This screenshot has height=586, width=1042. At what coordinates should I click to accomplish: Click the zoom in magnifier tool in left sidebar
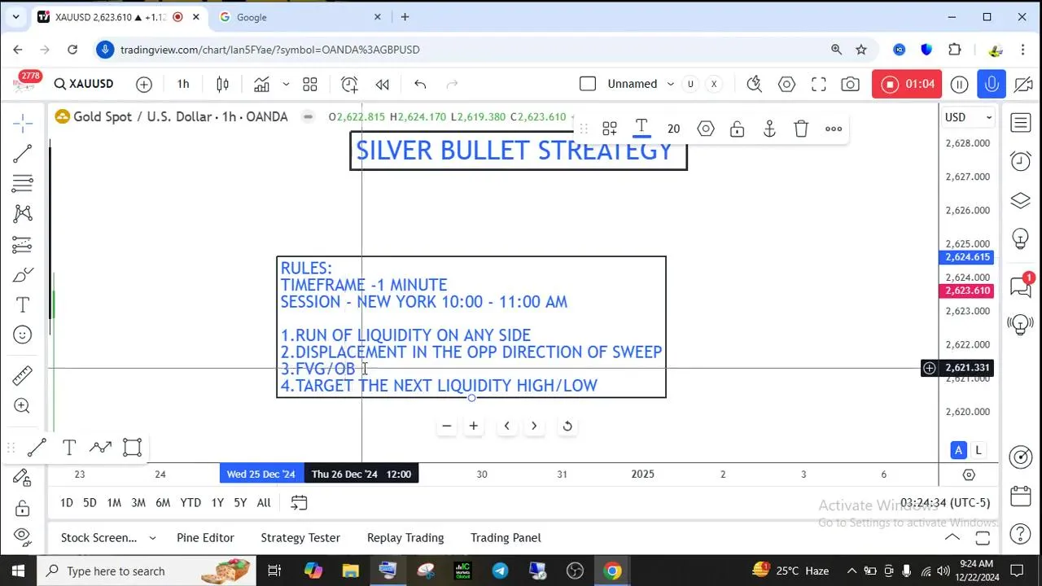(23, 406)
